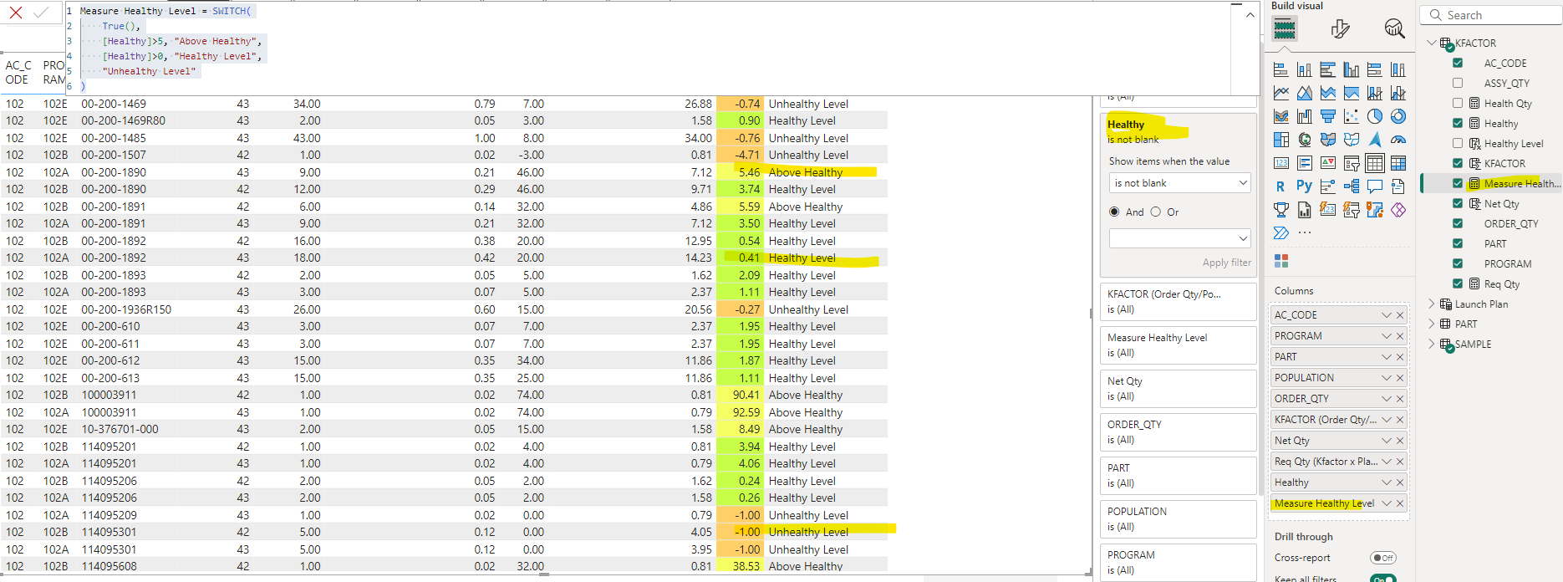The width and height of the screenshot is (1563, 582).
Task: Choose the Python visual
Action: [1304, 186]
